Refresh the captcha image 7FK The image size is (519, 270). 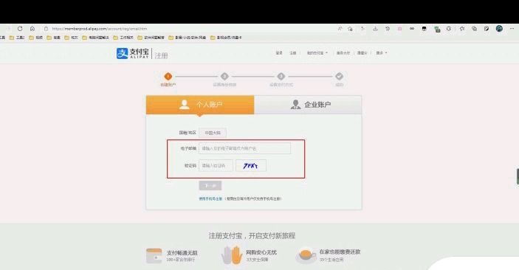pos(251,166)
